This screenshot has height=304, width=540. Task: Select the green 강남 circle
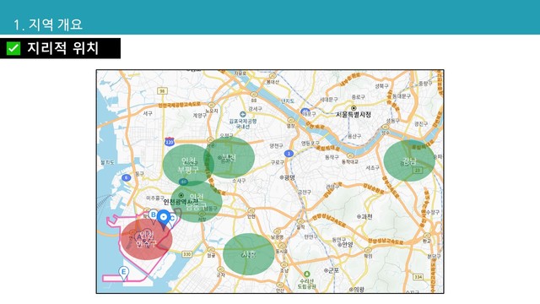pyautogui.click(x=409, y=160)
